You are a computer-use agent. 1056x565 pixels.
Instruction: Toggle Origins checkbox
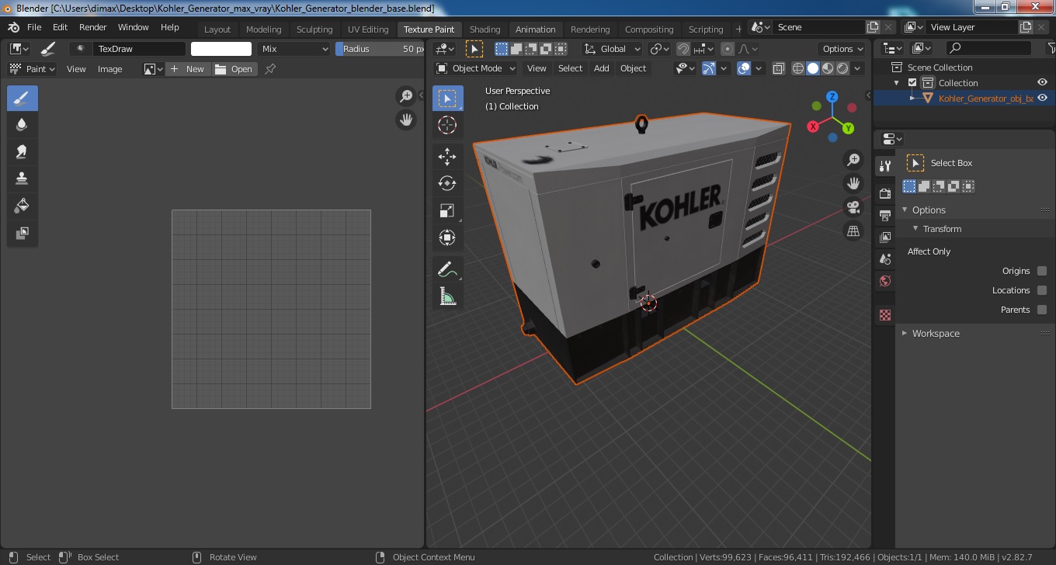pyautogui.click(x=1042, y=271)
